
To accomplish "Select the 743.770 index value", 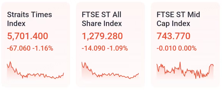I will pyautogui.click(x=173, y=36).
